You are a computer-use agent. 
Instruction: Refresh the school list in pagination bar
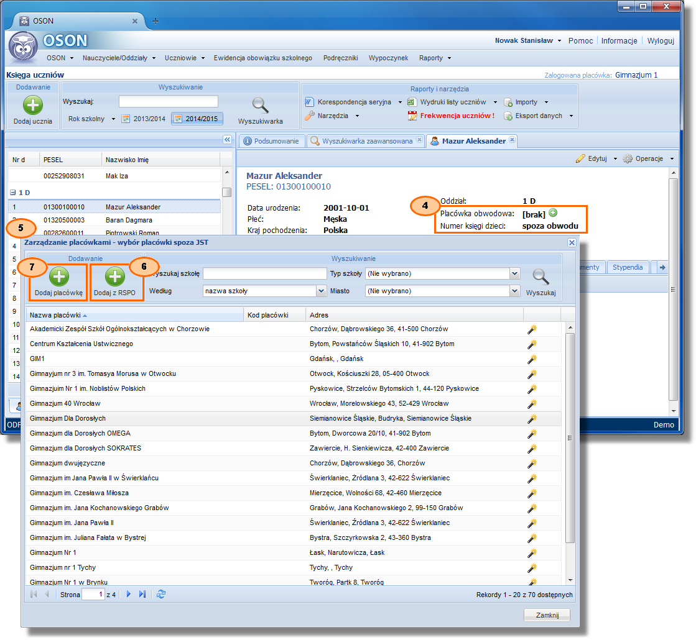coord(161,595)
